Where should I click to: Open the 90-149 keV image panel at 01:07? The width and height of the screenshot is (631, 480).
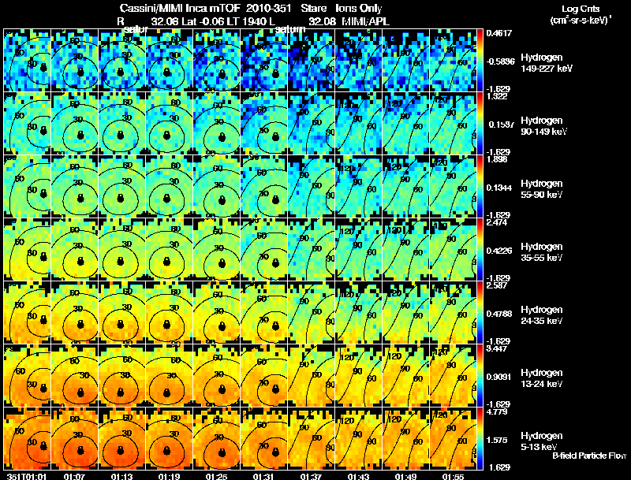pos(74,123)
